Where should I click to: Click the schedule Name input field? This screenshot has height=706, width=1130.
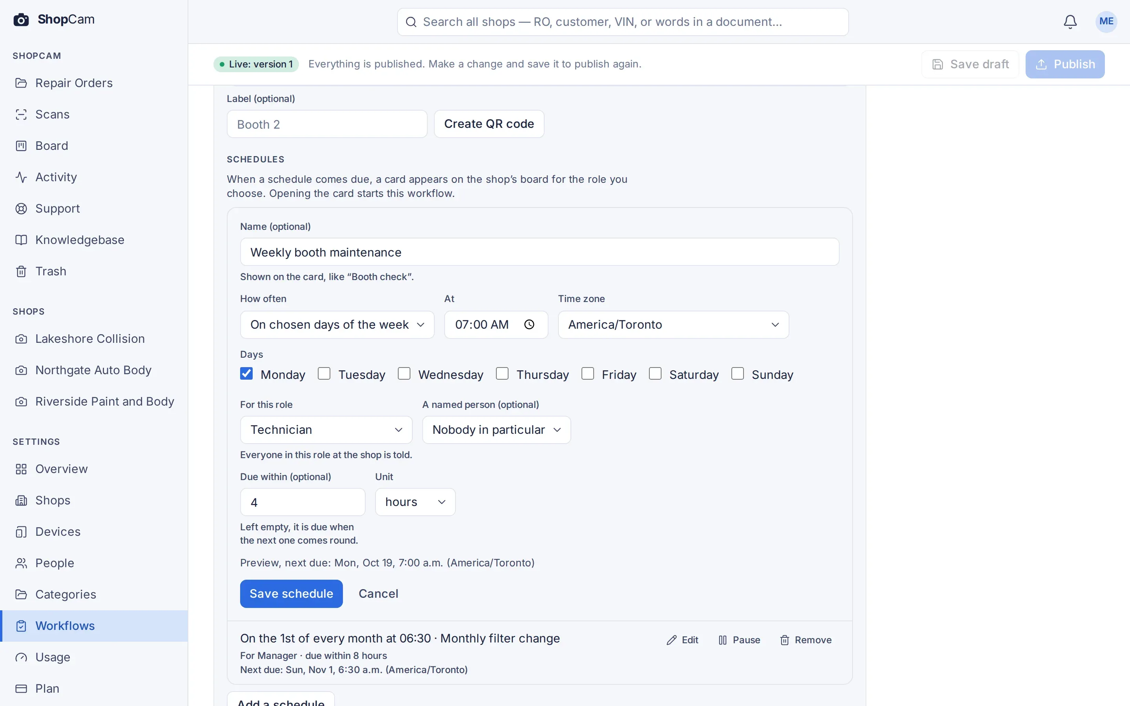tap(539, 252)
